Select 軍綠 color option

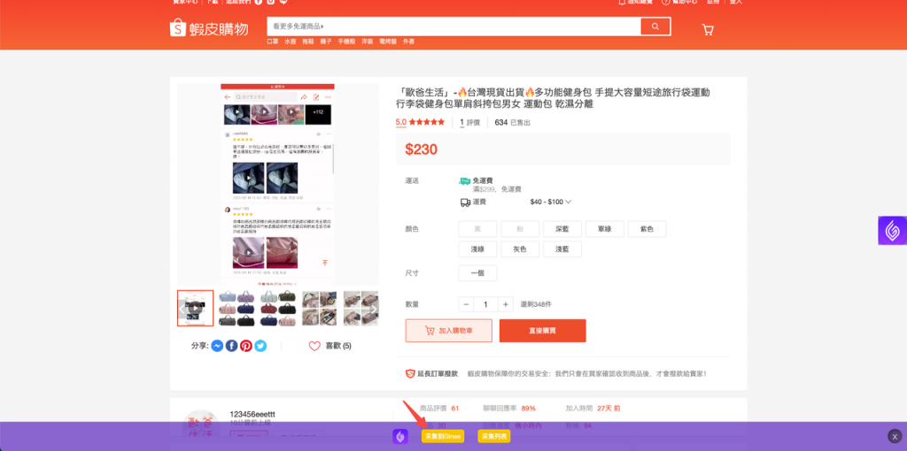604,229
